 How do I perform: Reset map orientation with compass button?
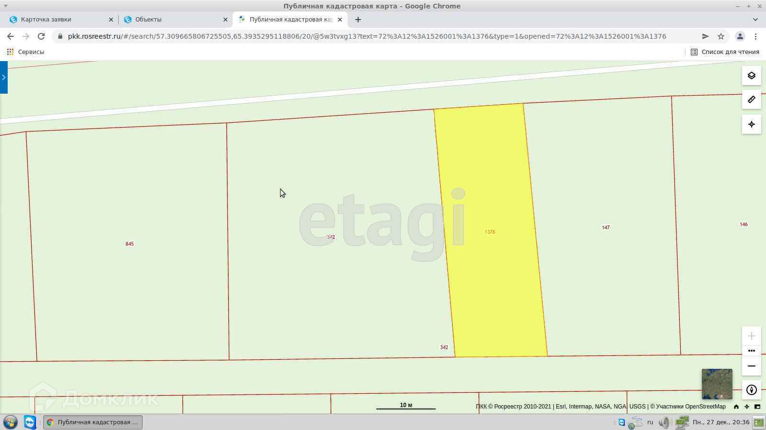751,390
